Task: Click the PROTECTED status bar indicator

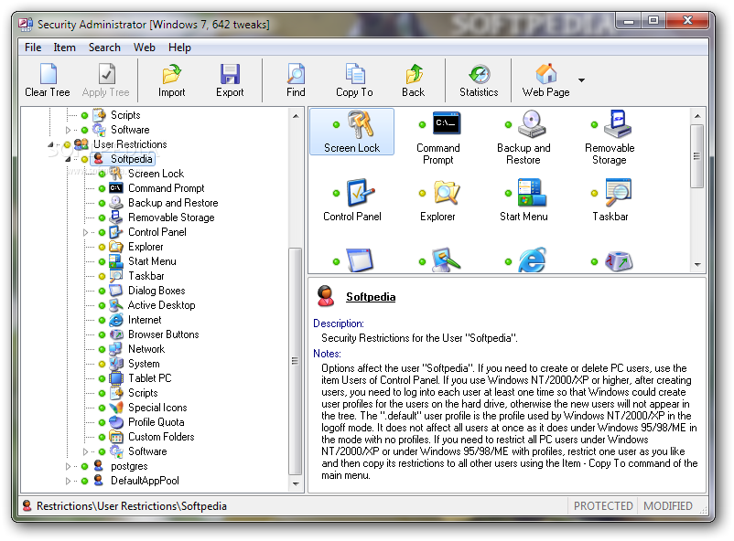Action: [x=603, y=506]
